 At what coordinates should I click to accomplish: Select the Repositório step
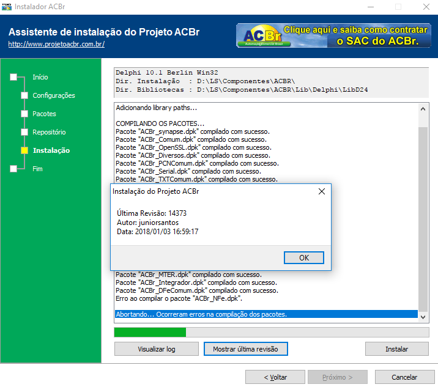pyautogui.click(x=49, y=132)
